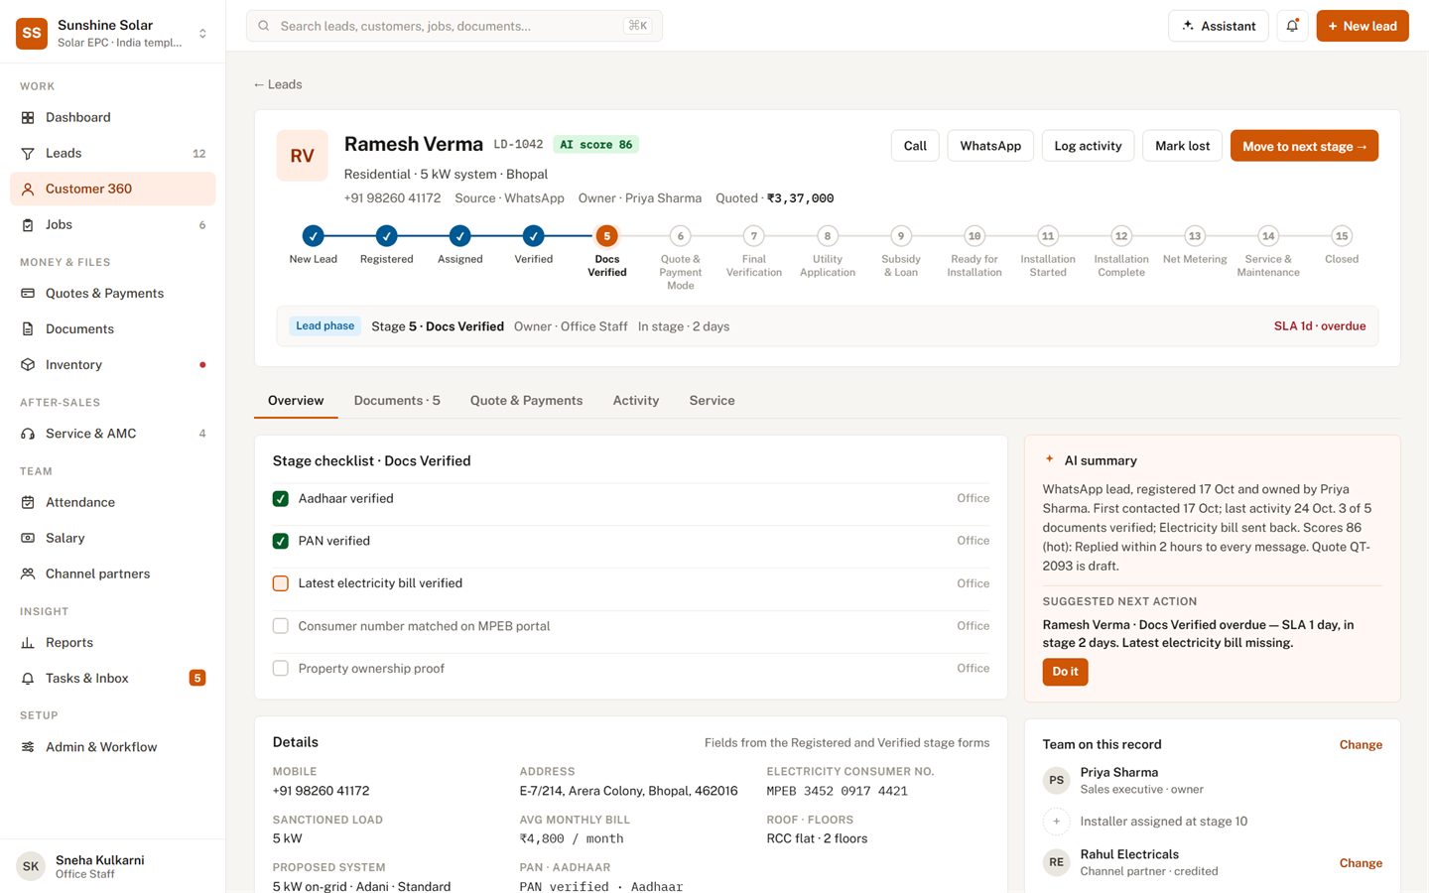Click the Customer 360 person icon
This screenshot has width=1429, height=893.
[28, 189]
